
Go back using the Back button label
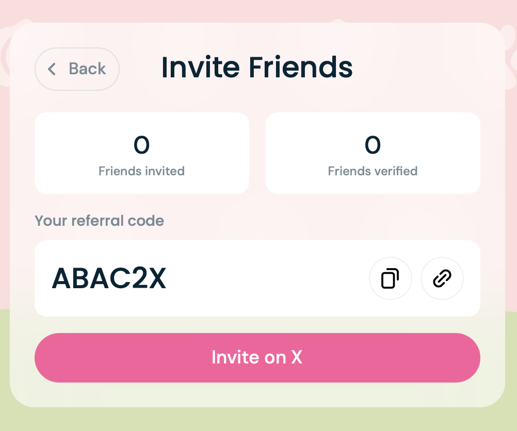point(87,69)
